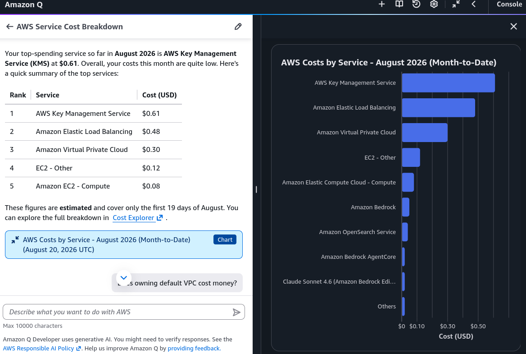Collapse panel using left chevron icon
The width and height of the screenshot is (526, 354).
474,4
